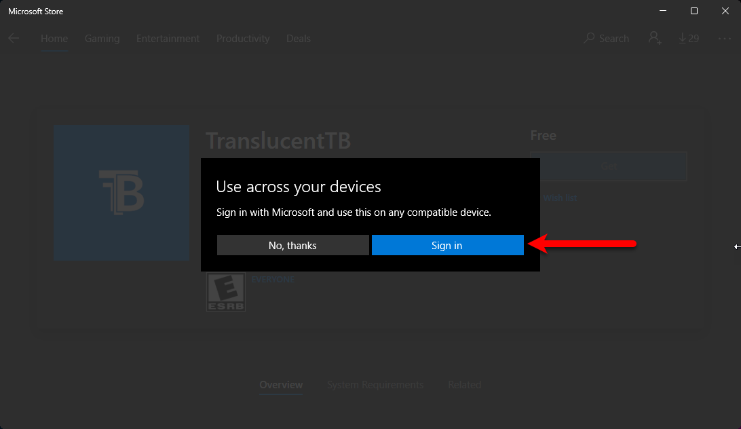741x429 pixels.
Task: Switch to the Gaming tab
Action: 102,38
